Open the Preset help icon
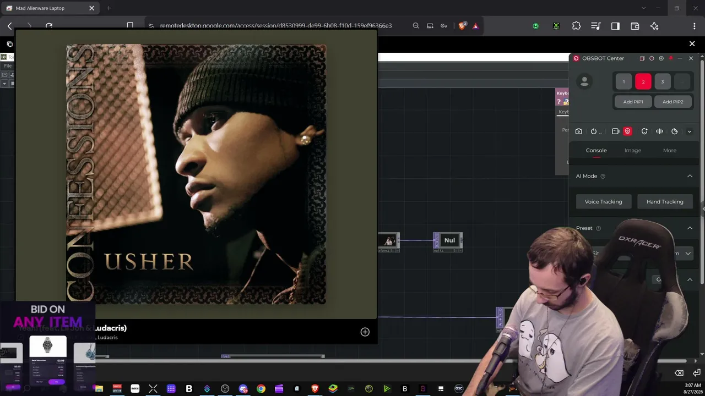The image size is (705, 396). tap(599, 228)
